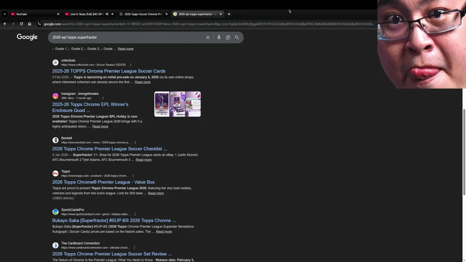The image size is (466, 262).
Task: Switch to Live In Texas tab
Action: 89,14
